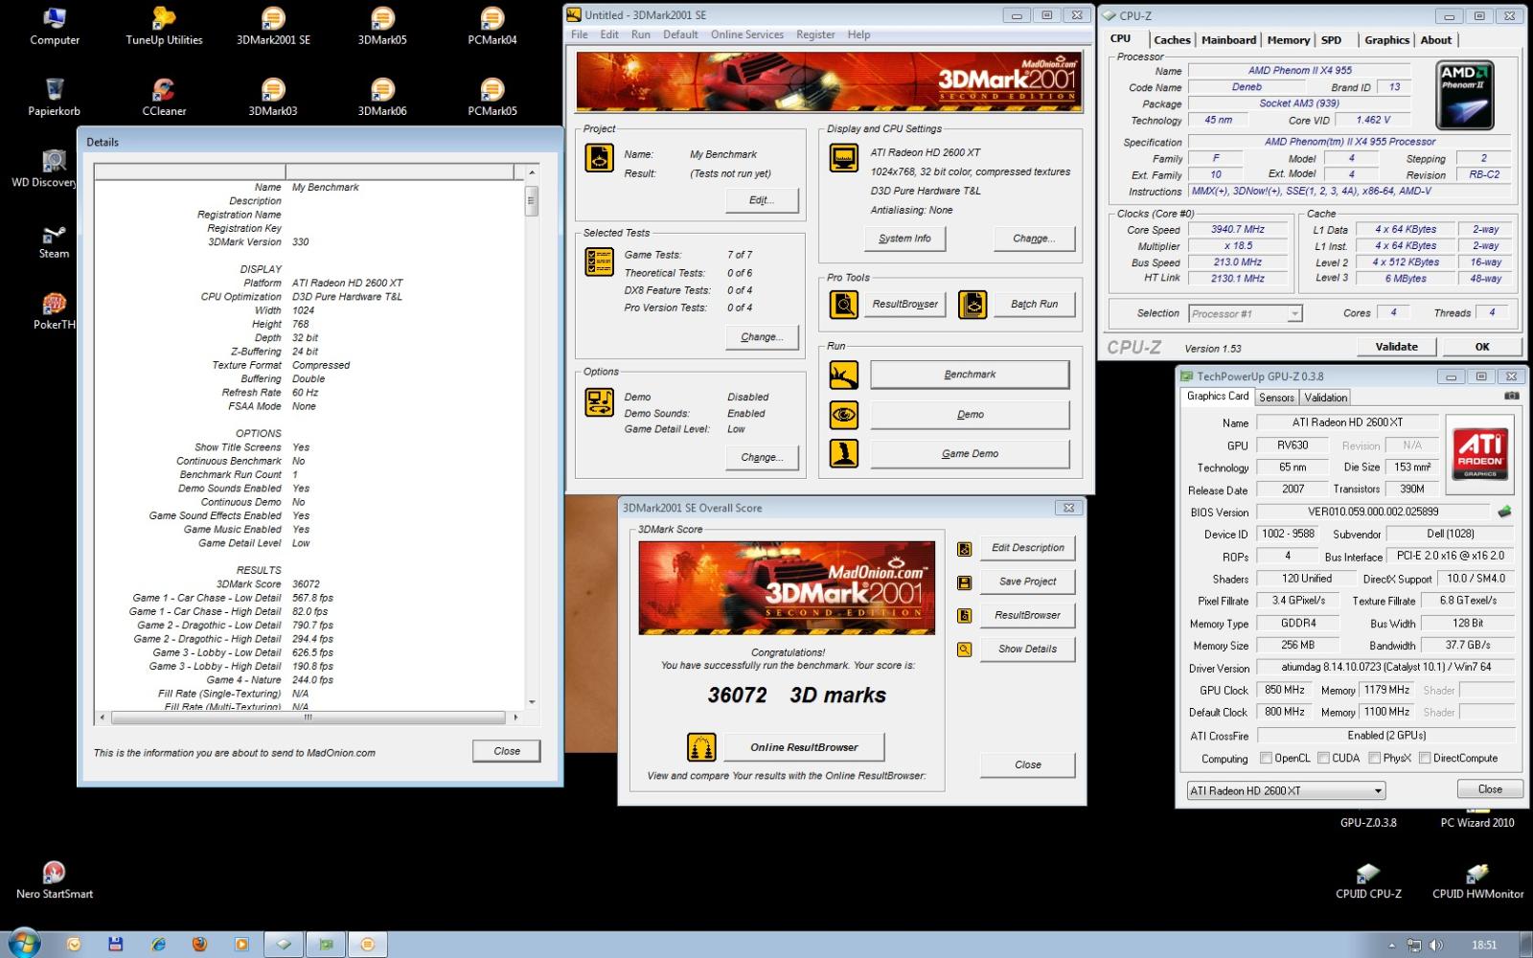This screenshot has height=958, width=1533.
Task: Click the horizontal scrollbar in Details window
Action: coord(308,717)
